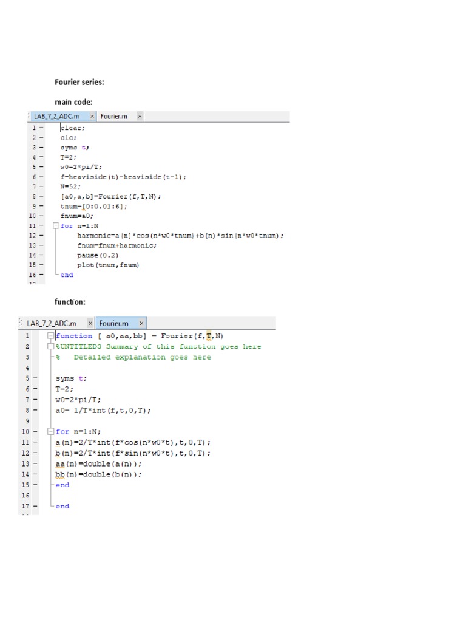This screenshot has height=622, width=466.
Task: Fold the 'for n=1:N;' loop in Fourier function
Action: point(50,432)
